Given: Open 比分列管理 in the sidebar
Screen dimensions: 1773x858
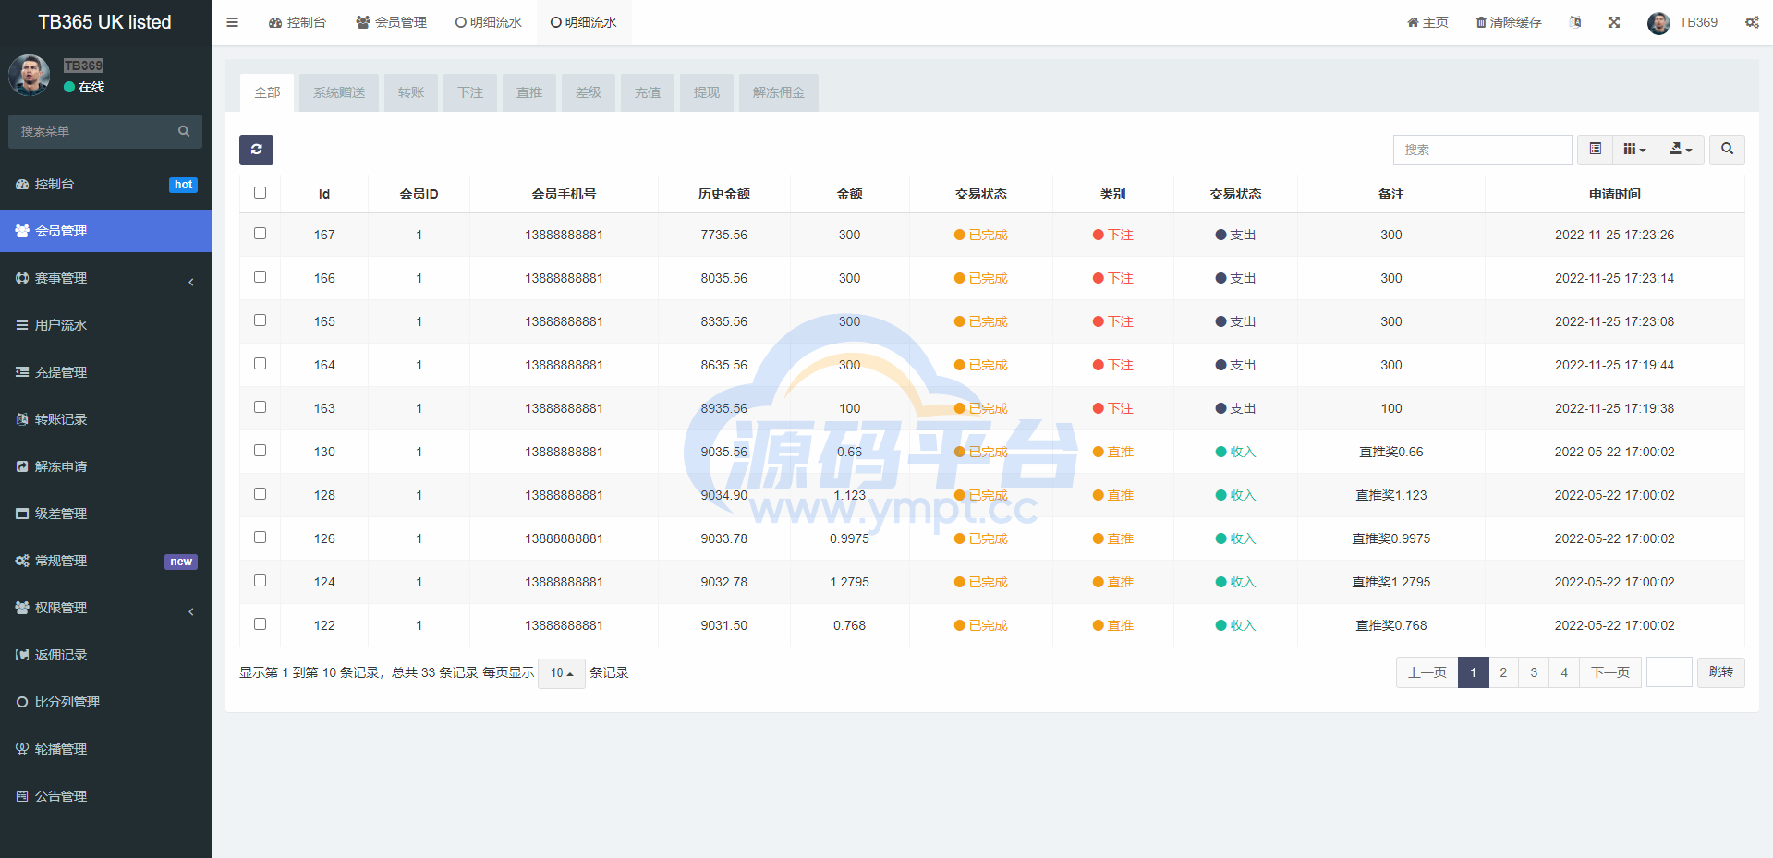Looking at the screenshot, I should point(105,702).
